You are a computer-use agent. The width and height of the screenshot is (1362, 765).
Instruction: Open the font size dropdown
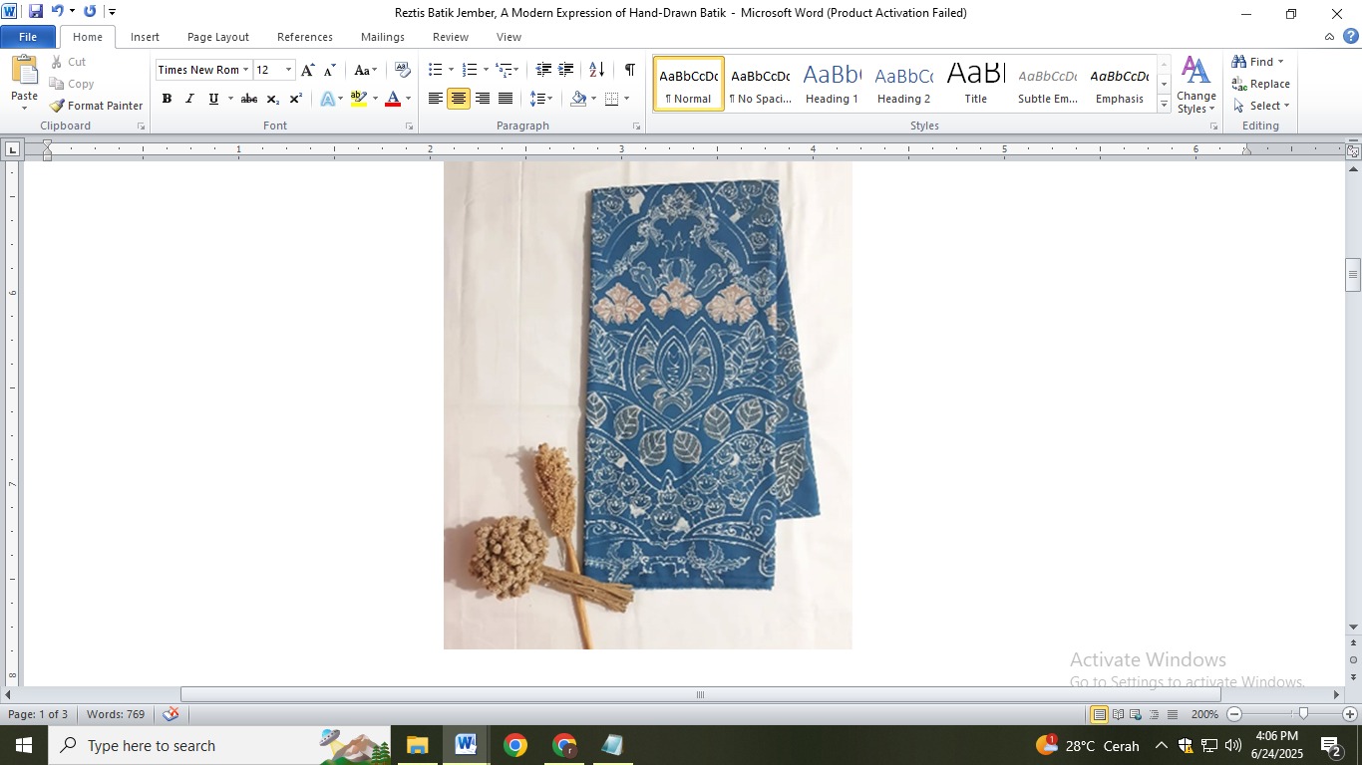(x=289, y=70)
